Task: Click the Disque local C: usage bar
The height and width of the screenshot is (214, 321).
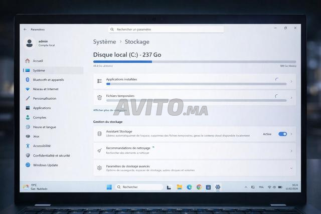Action: [x=194, y=62]
